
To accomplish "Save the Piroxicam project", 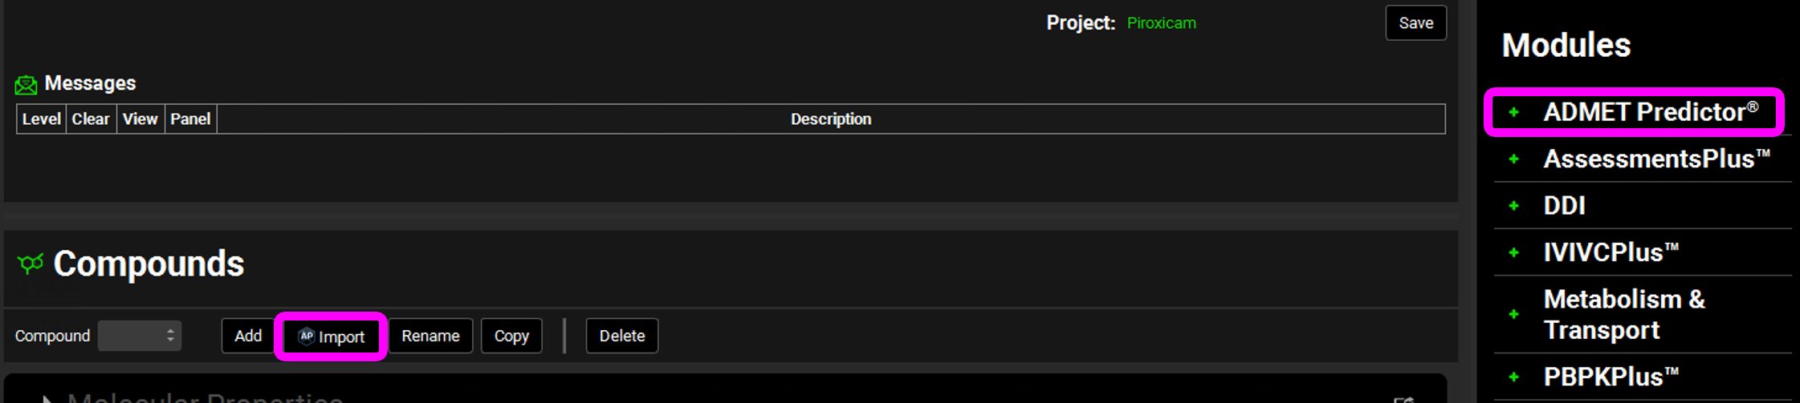I will pos(1415,23).
